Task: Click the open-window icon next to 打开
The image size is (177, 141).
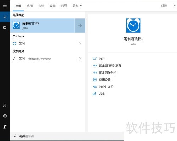Action: tap(95, 59)
